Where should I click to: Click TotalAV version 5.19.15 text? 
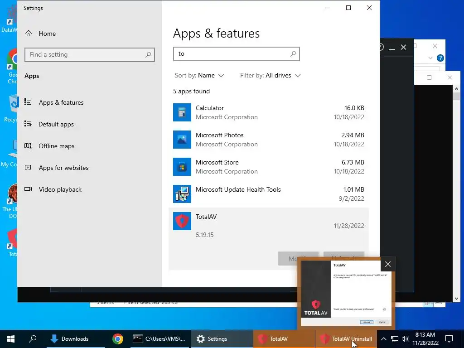pyautogui.click(x=204, y=235)
